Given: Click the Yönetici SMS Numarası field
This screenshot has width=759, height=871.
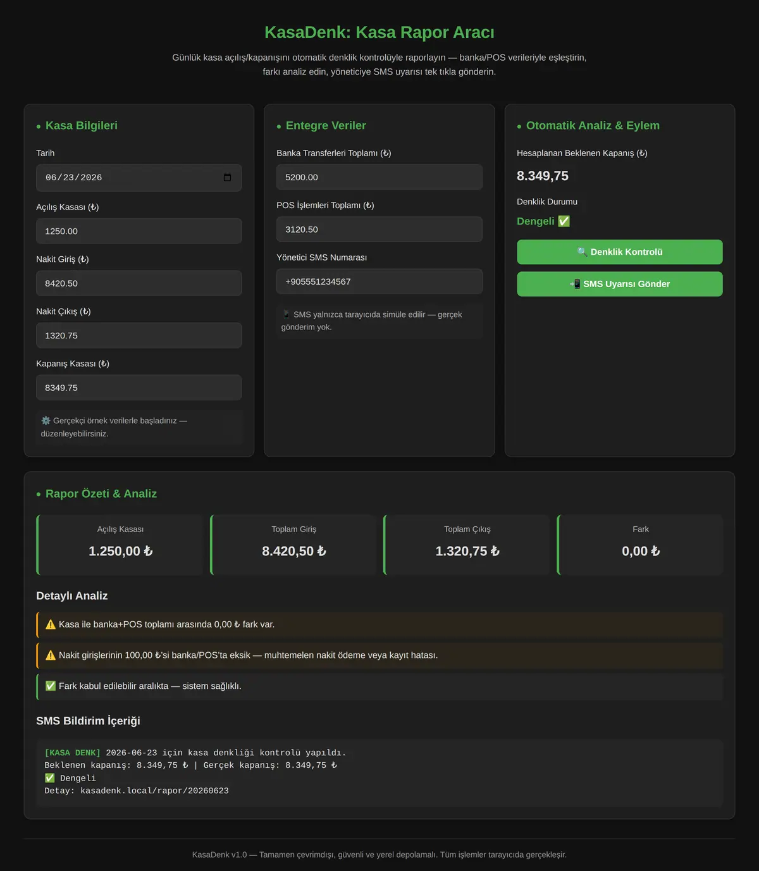Looking at the screenshot, I should tap(379, 281).
